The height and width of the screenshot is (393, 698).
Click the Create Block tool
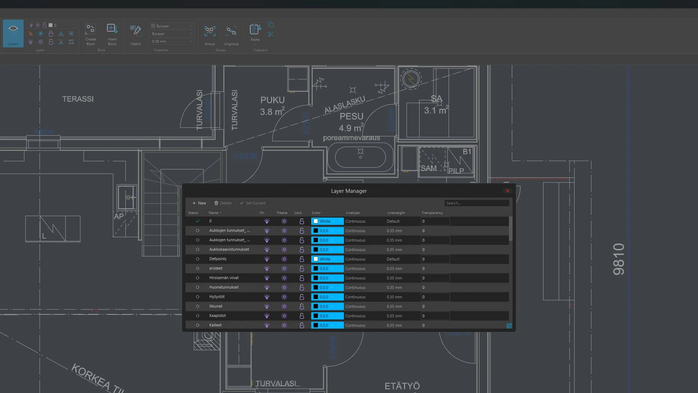pyautogui.click(x=91, y=35)
